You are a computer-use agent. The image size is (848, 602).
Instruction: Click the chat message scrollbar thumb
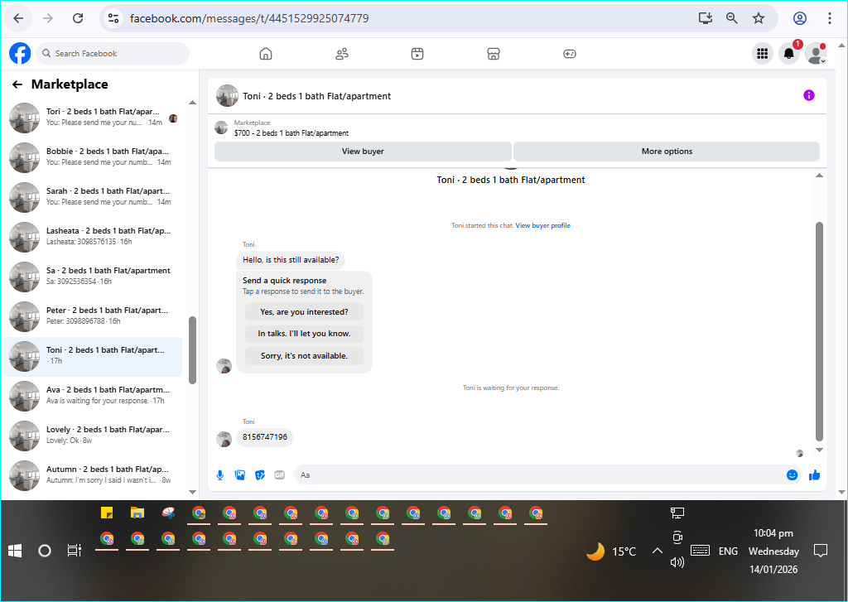[819, 331]
